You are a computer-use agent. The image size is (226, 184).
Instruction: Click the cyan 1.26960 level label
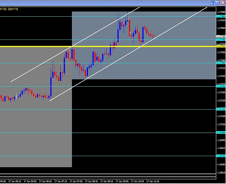tap(221, 133)
